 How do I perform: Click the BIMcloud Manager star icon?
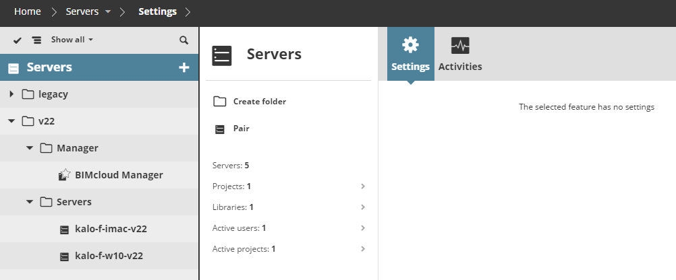[x=65, y=175]
